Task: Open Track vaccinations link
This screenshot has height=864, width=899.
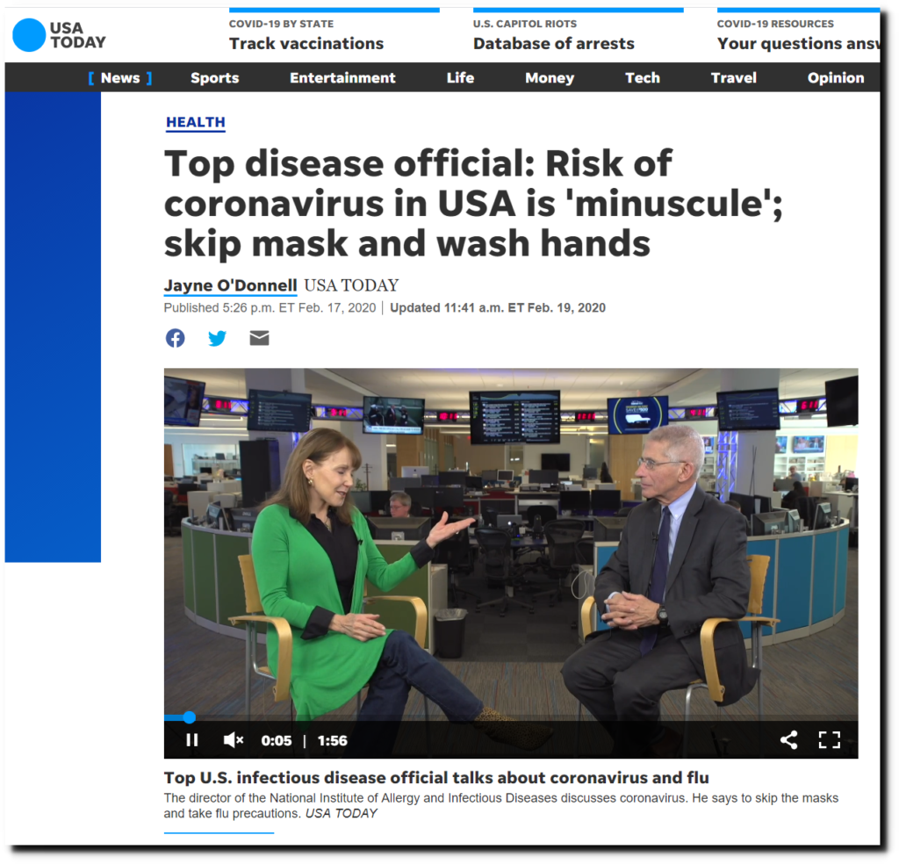Action: coord(306,44)
